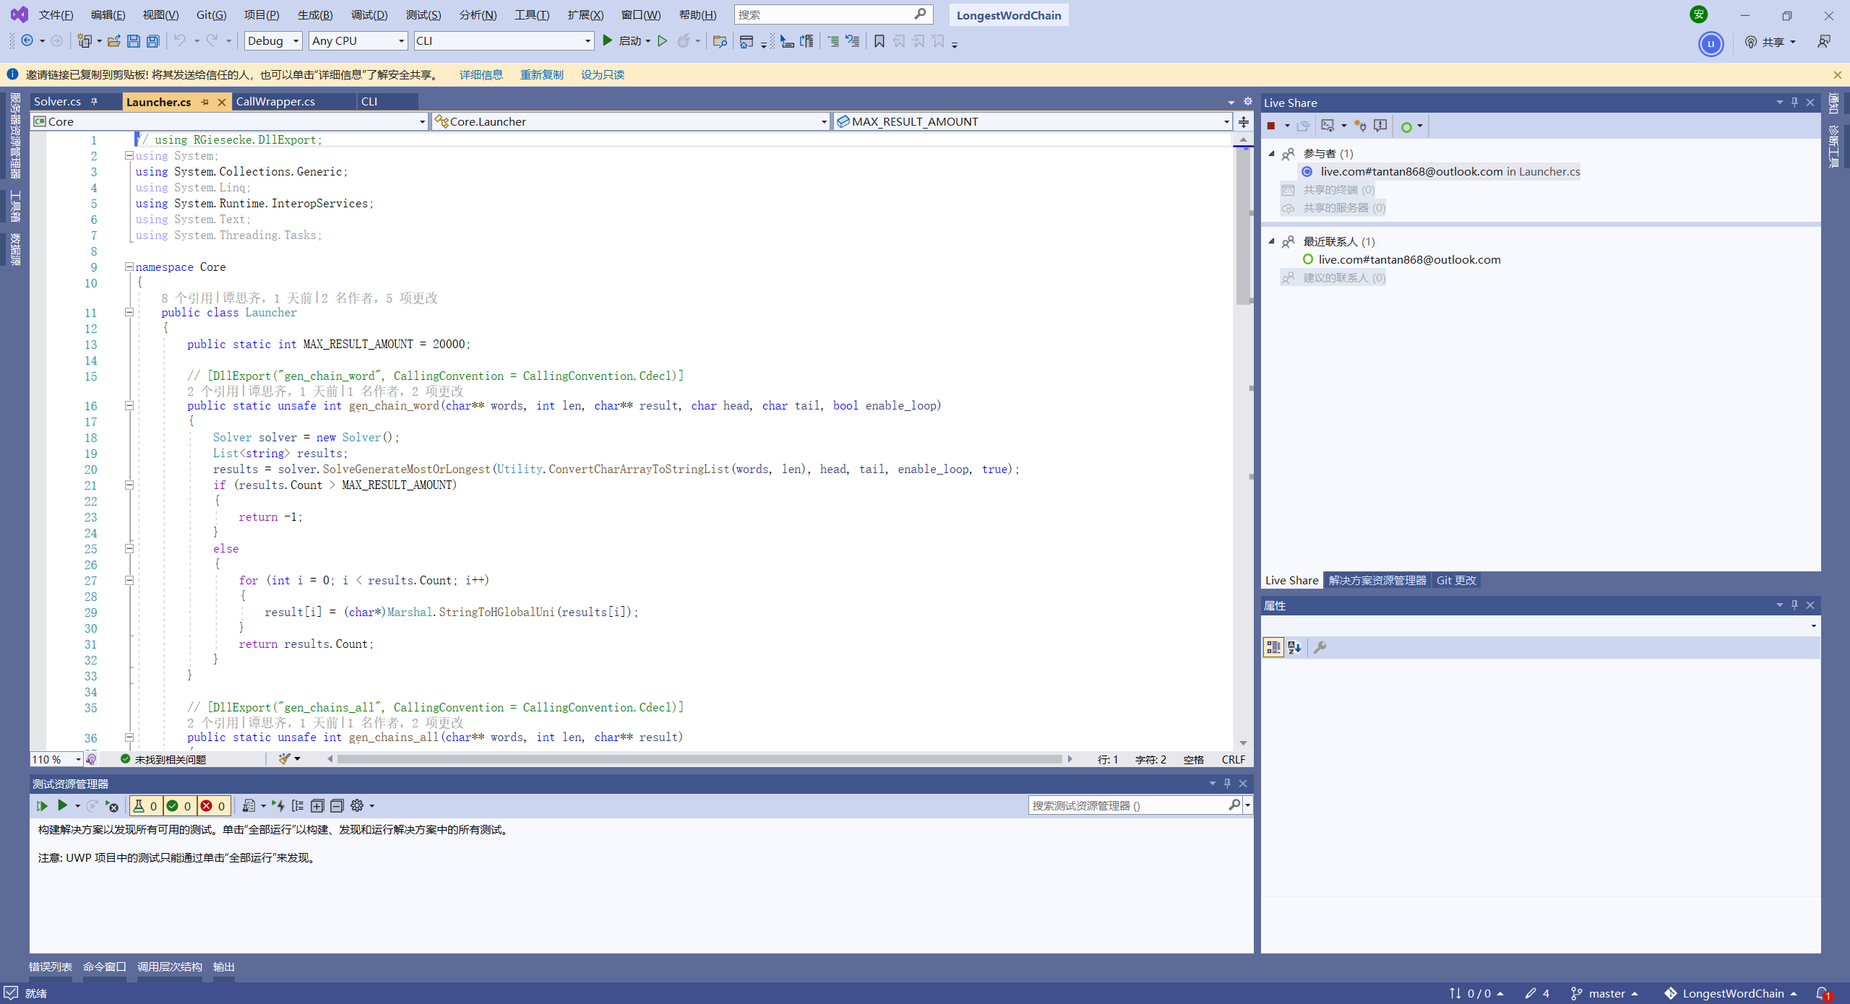Toggle failed tests filter with red X
The width and height of the screenshot is (1850, 1004).
tap(213, 805)
